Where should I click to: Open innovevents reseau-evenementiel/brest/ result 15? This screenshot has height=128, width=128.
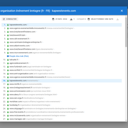[40, 77]
